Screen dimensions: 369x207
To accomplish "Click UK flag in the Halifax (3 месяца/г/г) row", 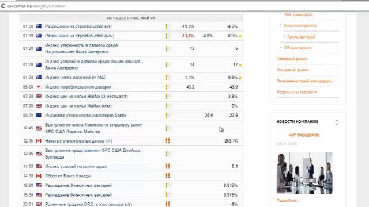I will [39, 96].
